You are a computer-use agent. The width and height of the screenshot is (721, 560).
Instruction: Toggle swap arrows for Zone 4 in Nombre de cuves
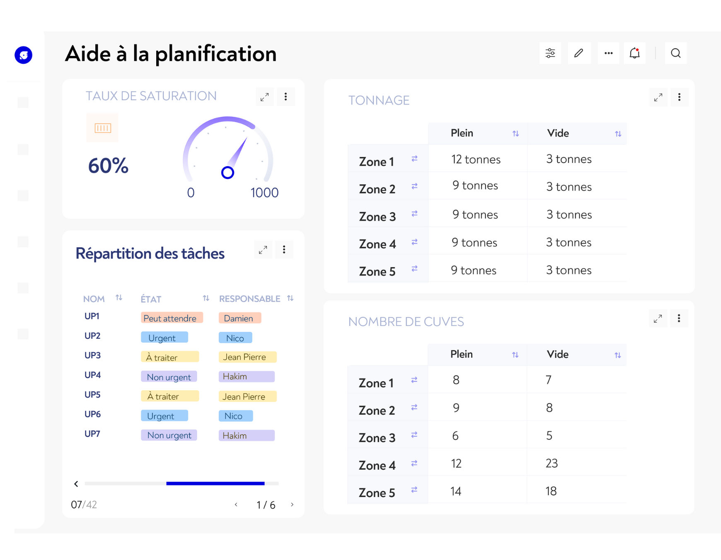414,463
